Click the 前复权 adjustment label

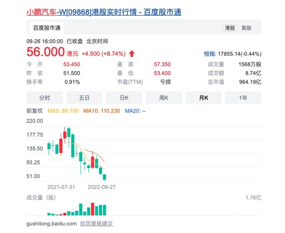(35, 111)
